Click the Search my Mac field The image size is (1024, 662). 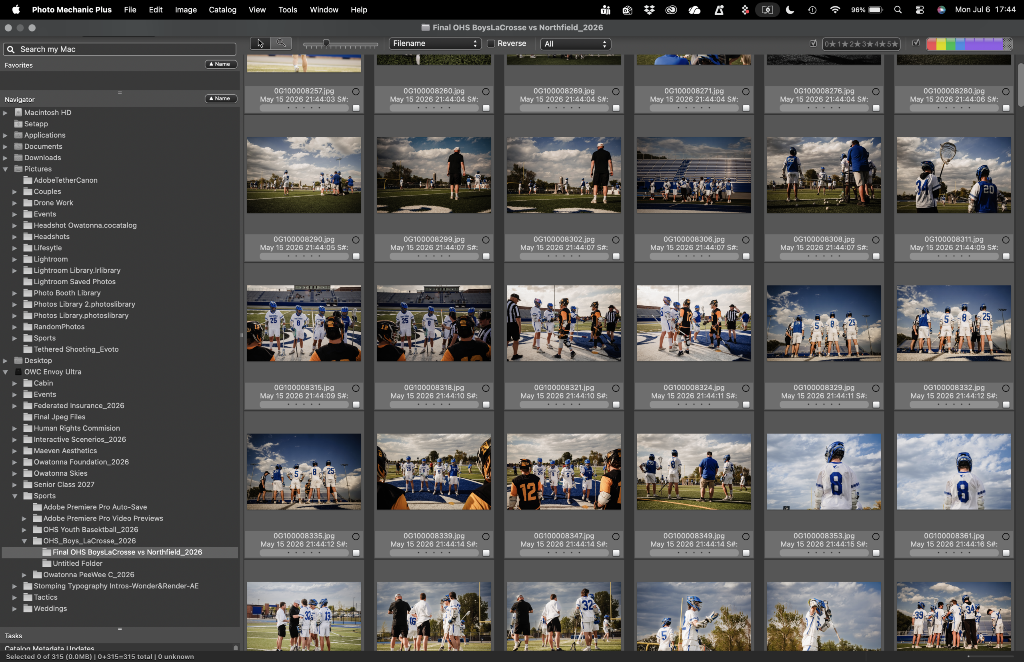click(x=120, y=50)
